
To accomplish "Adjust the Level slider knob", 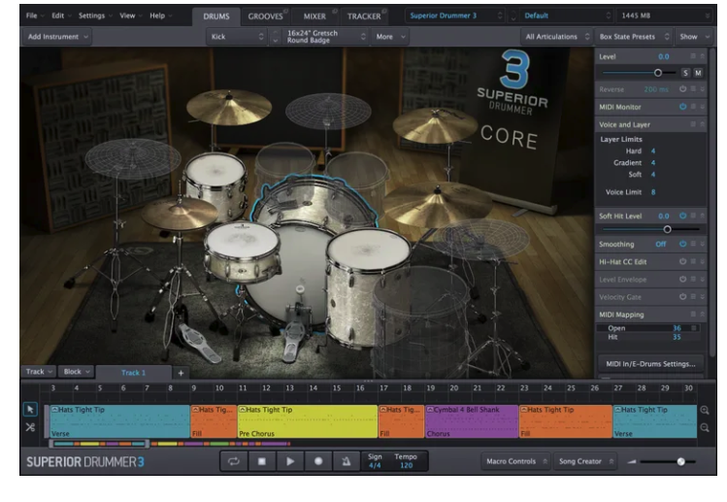I will [x=658, y=73].
